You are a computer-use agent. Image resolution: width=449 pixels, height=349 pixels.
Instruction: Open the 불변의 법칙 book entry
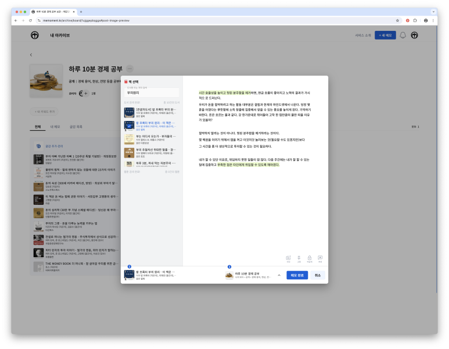[76, 173]
